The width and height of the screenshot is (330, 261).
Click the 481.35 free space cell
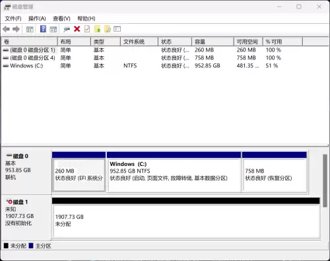247,66
